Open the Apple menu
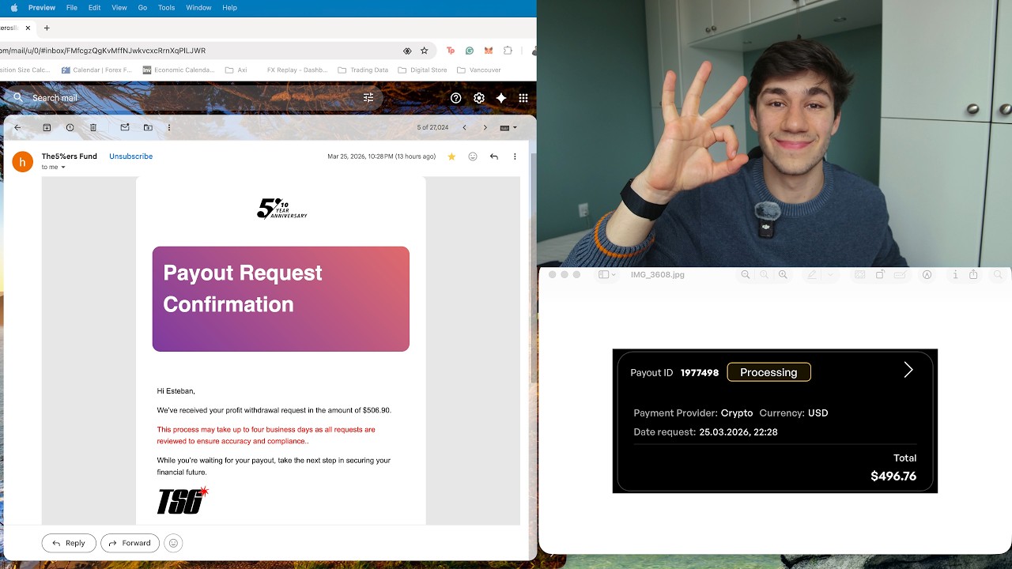 [x=13, y=7]
